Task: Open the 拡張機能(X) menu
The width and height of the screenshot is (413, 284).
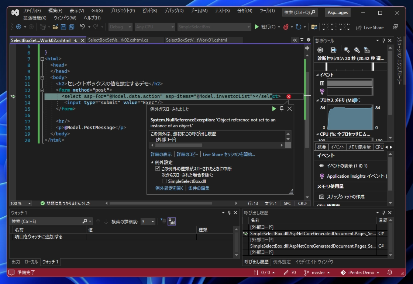Action: (x=35, y=18)
